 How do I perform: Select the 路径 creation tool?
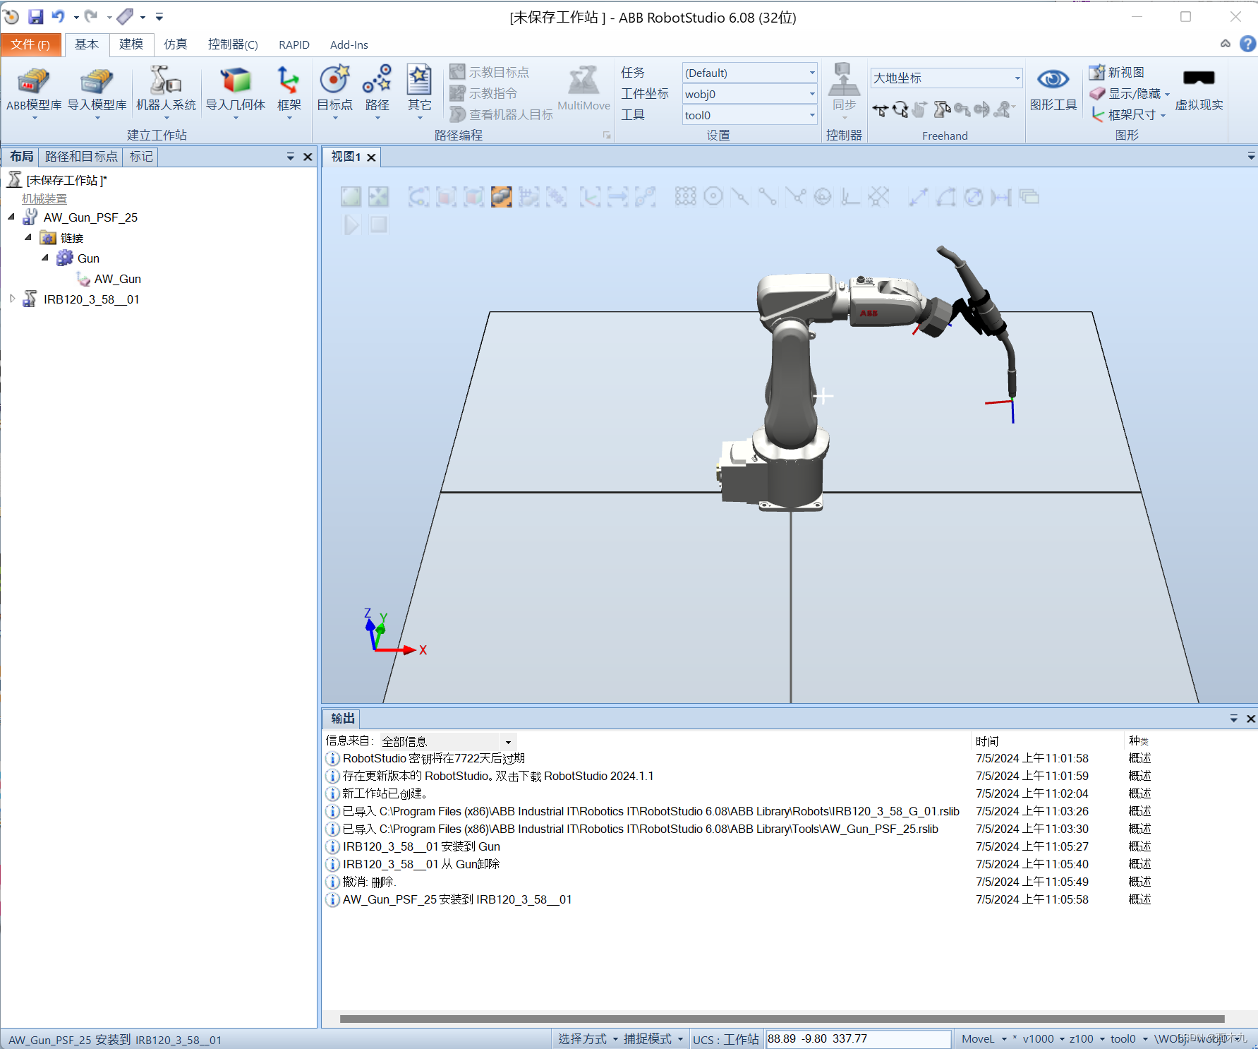coord(377,88)
